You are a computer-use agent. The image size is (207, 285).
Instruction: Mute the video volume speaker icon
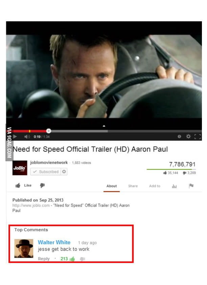[27, 137]
